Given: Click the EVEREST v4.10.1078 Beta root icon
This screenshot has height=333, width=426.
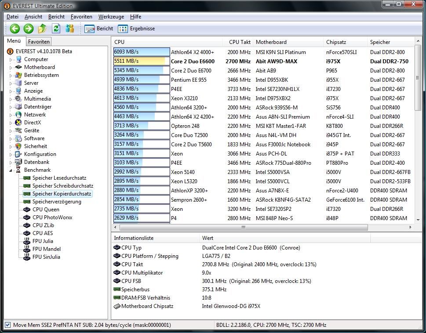Looking at the screenshot, I should [x=10, y=51].
